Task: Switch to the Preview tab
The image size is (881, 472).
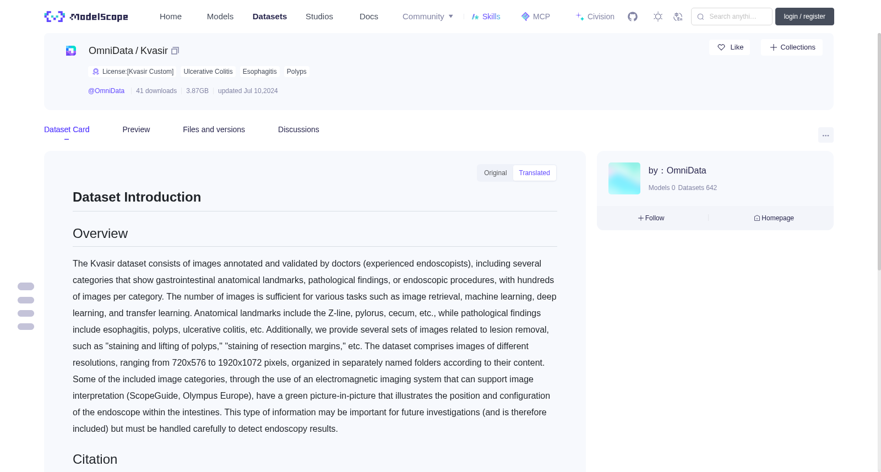Action: [136, 129]
